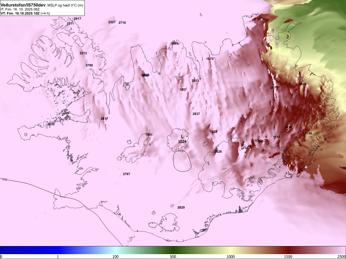Click the 1941 height value
The height and width of the screenshot is (259, 346).
click(x=149, y=135)
